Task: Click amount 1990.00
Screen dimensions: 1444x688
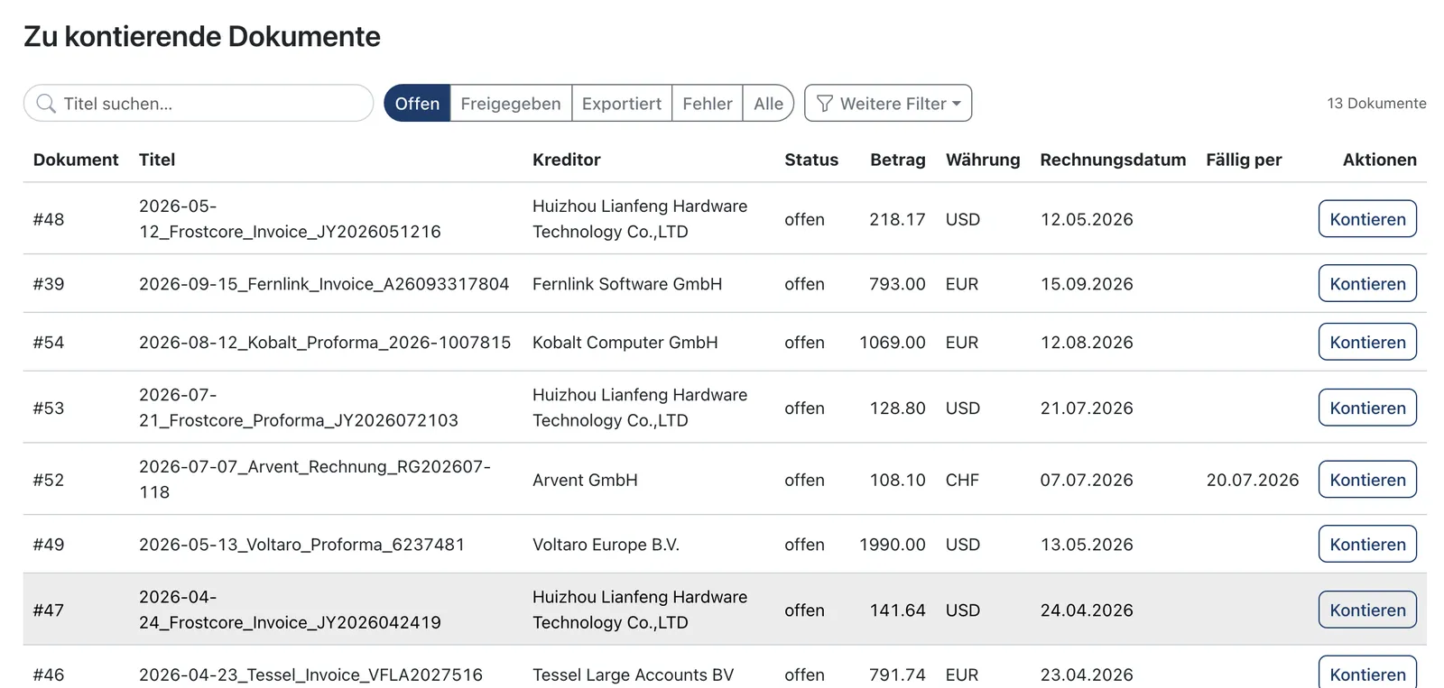Action: 893,545
